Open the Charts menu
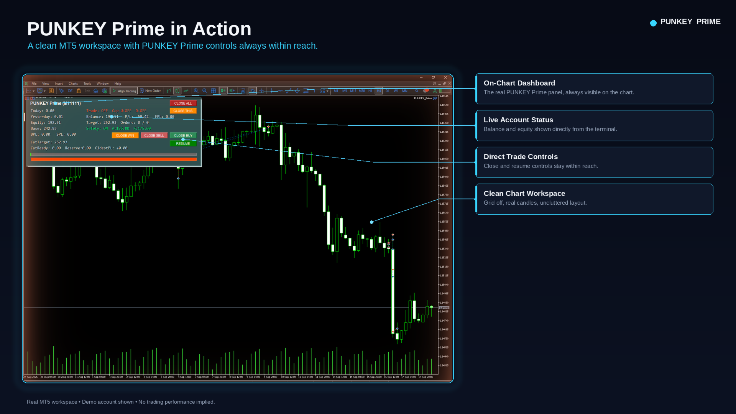 click(x=73, y=84)
